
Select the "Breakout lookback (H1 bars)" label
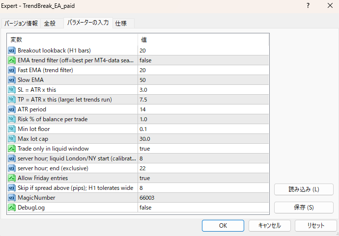pos(54,51)
